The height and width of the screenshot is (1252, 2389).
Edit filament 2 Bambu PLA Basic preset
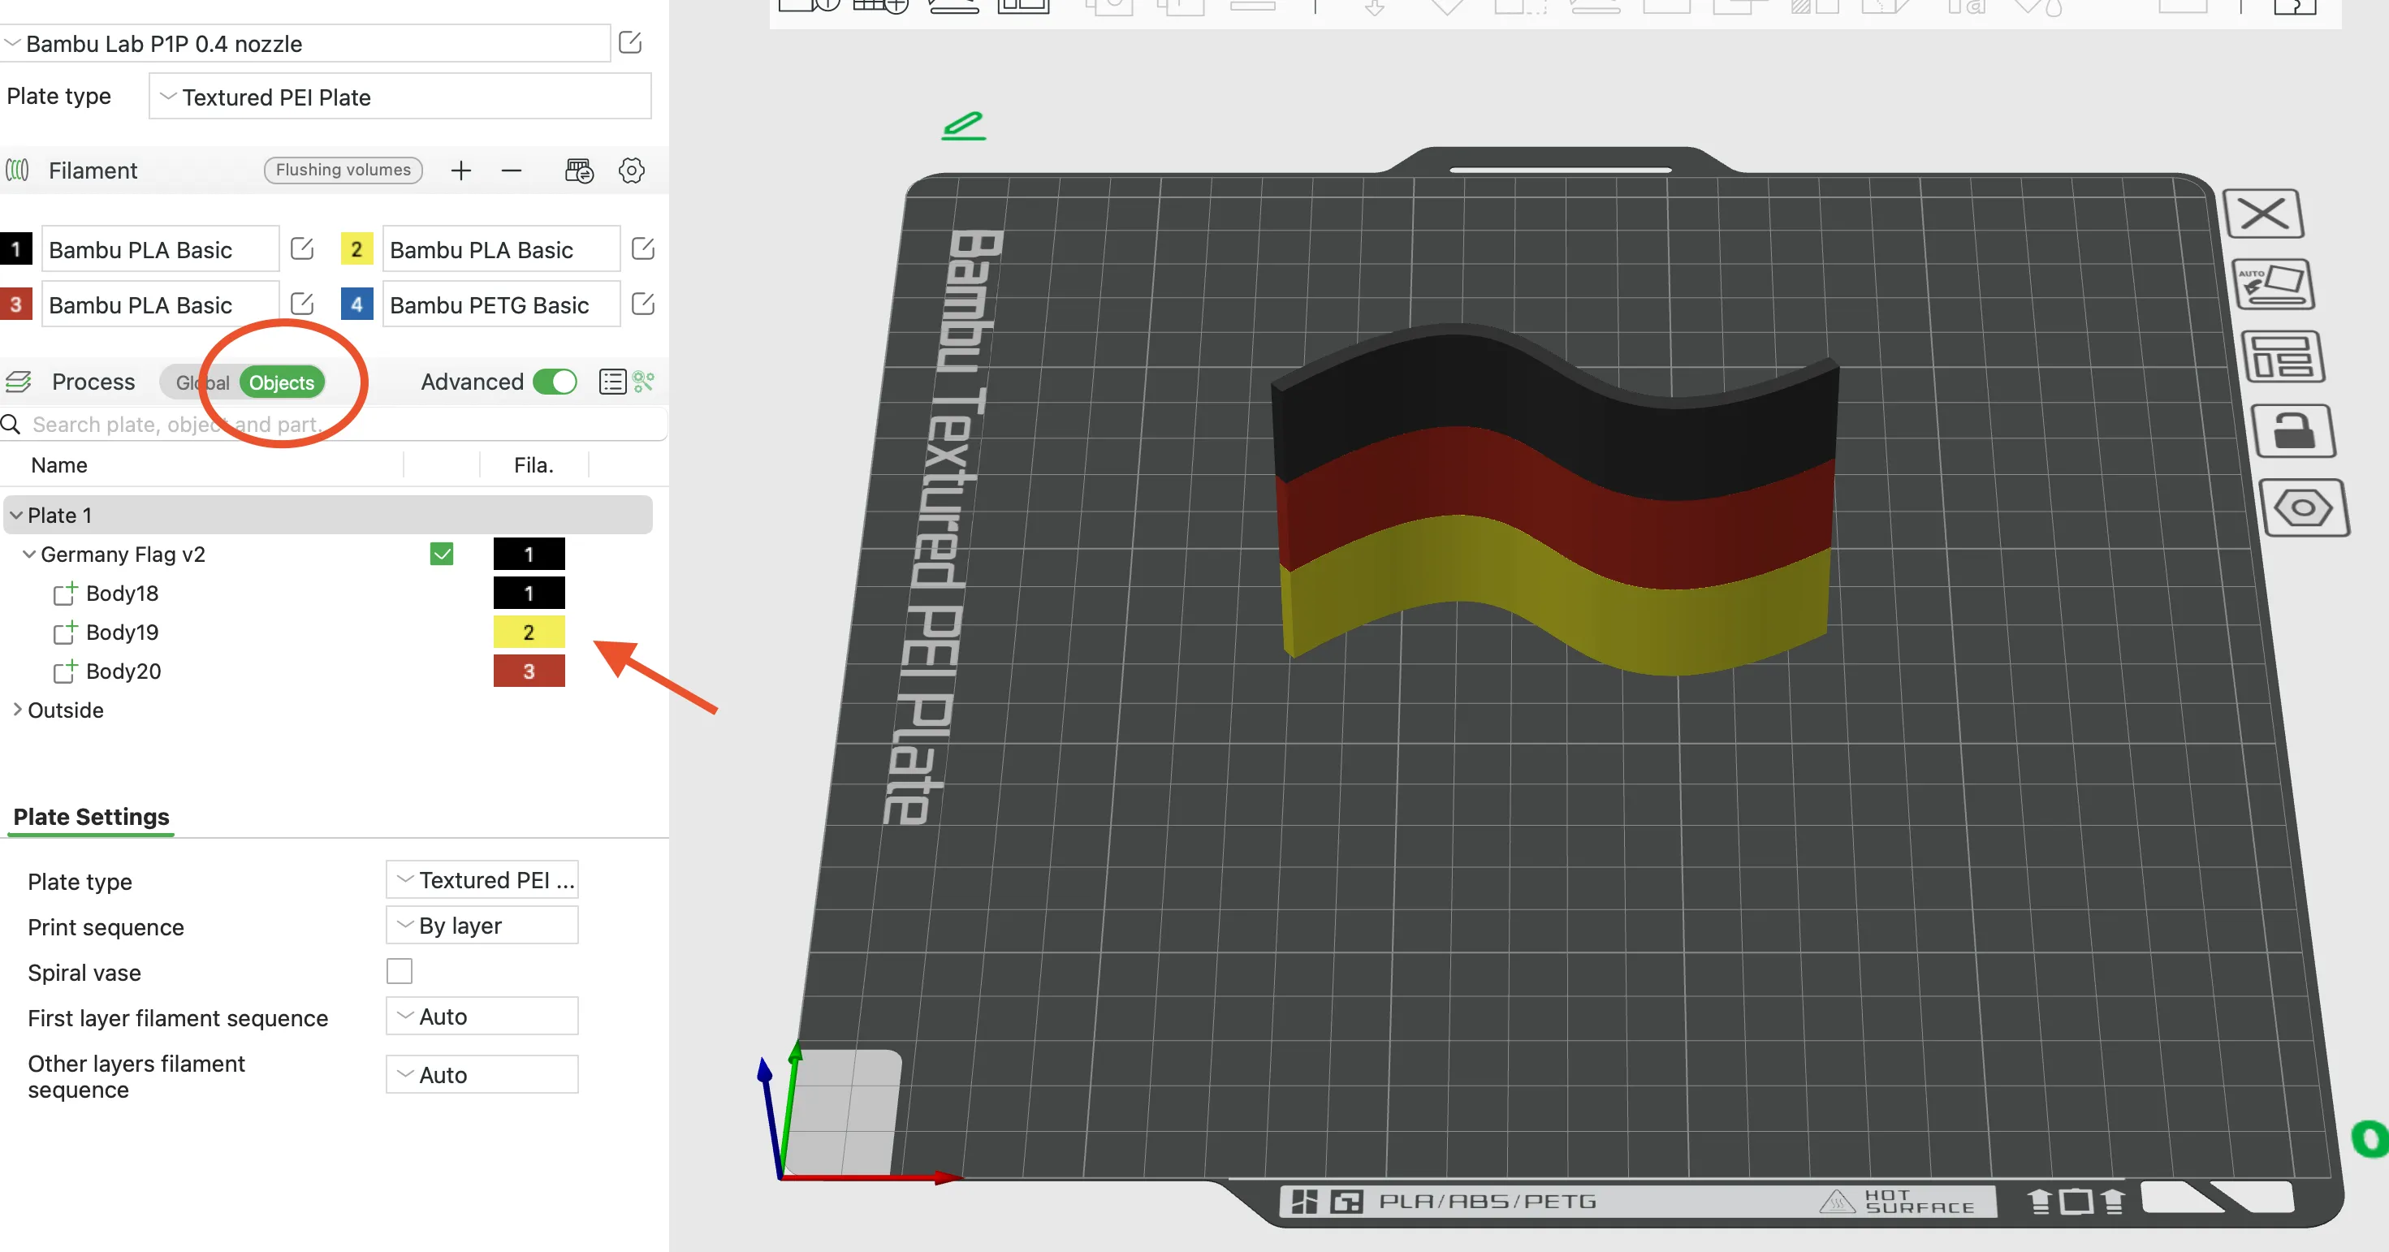[x=642, y=248]
